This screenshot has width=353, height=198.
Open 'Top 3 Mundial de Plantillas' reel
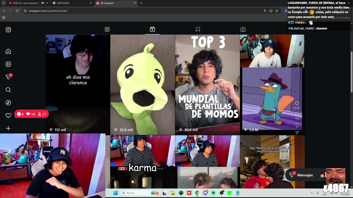point(207,84)
